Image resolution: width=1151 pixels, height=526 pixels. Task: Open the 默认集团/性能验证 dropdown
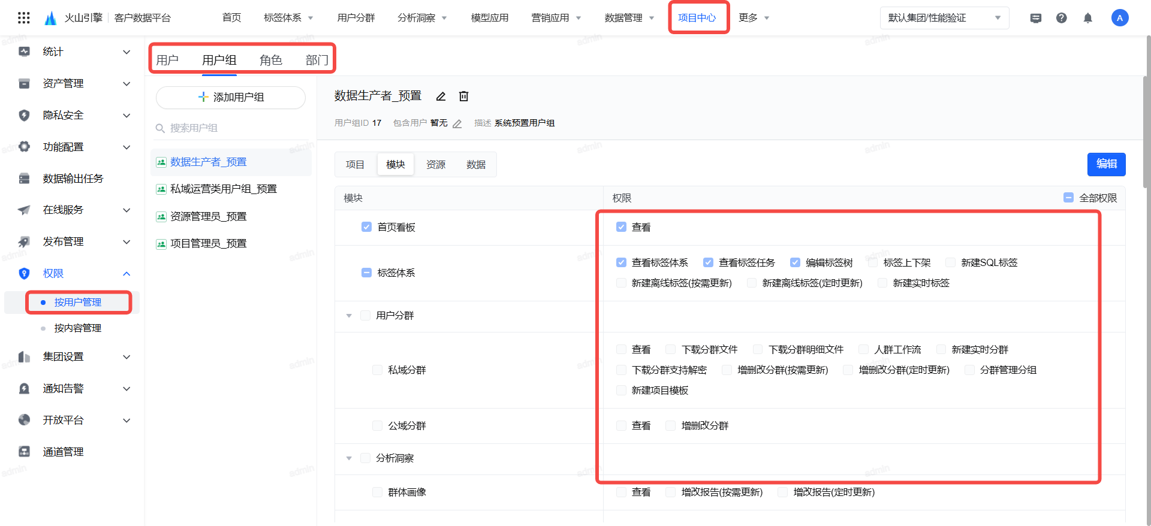(944, 18)
